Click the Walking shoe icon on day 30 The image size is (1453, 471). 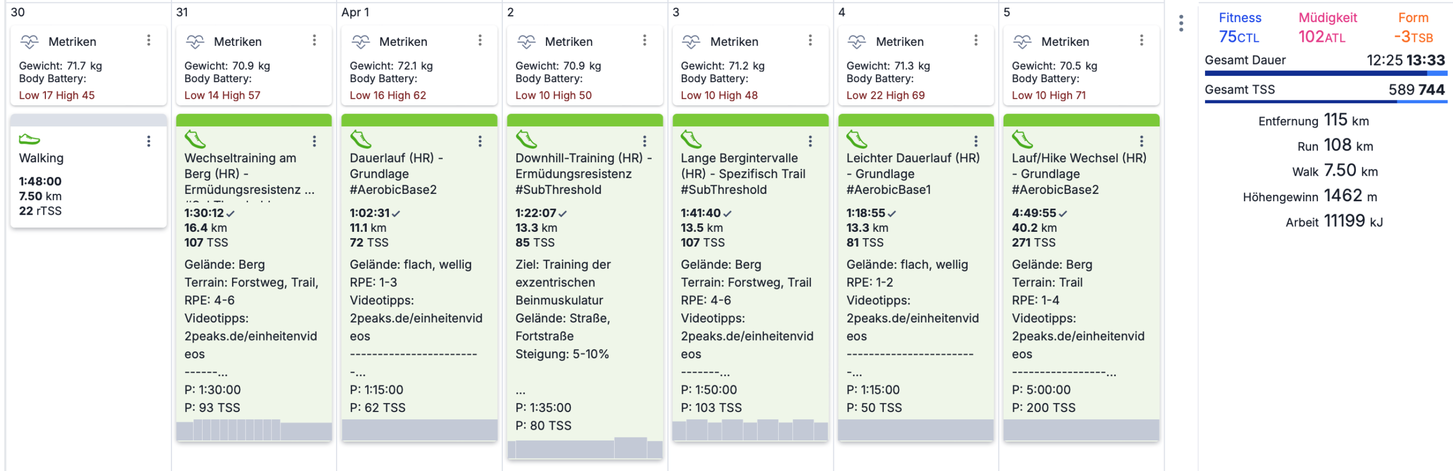tap(30, 139)
